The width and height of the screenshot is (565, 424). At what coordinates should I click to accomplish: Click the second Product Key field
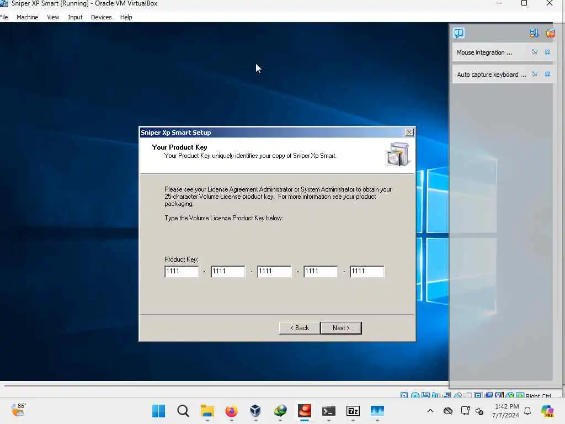click(x=228, y=272)
